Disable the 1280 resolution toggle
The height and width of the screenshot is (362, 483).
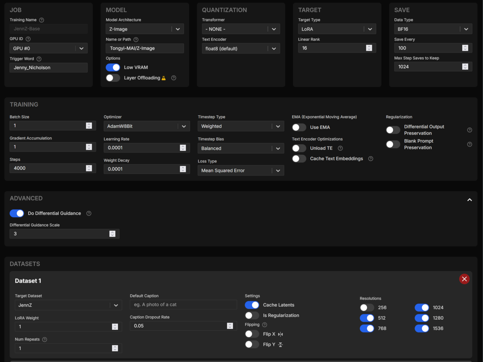(422, 318)
